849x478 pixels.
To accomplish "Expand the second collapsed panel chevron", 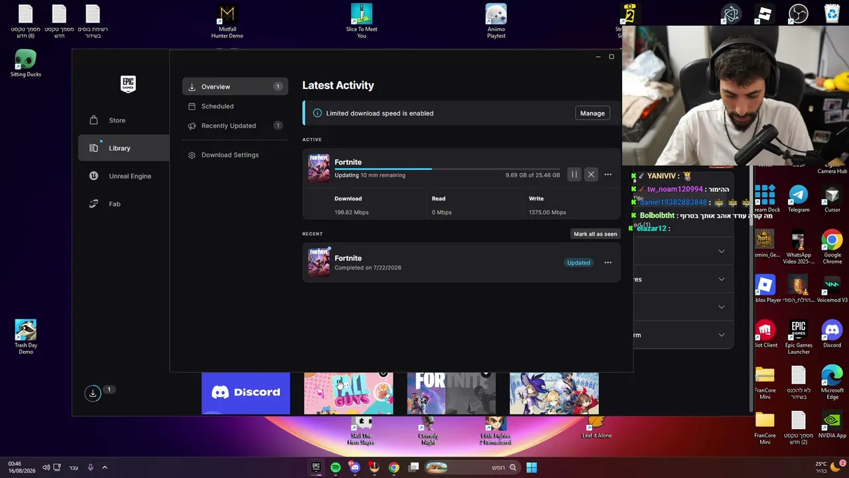I will click(x=722, y=279).
